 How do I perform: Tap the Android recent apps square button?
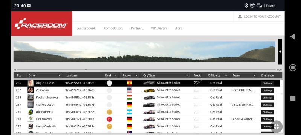click(x=293, y=98)
